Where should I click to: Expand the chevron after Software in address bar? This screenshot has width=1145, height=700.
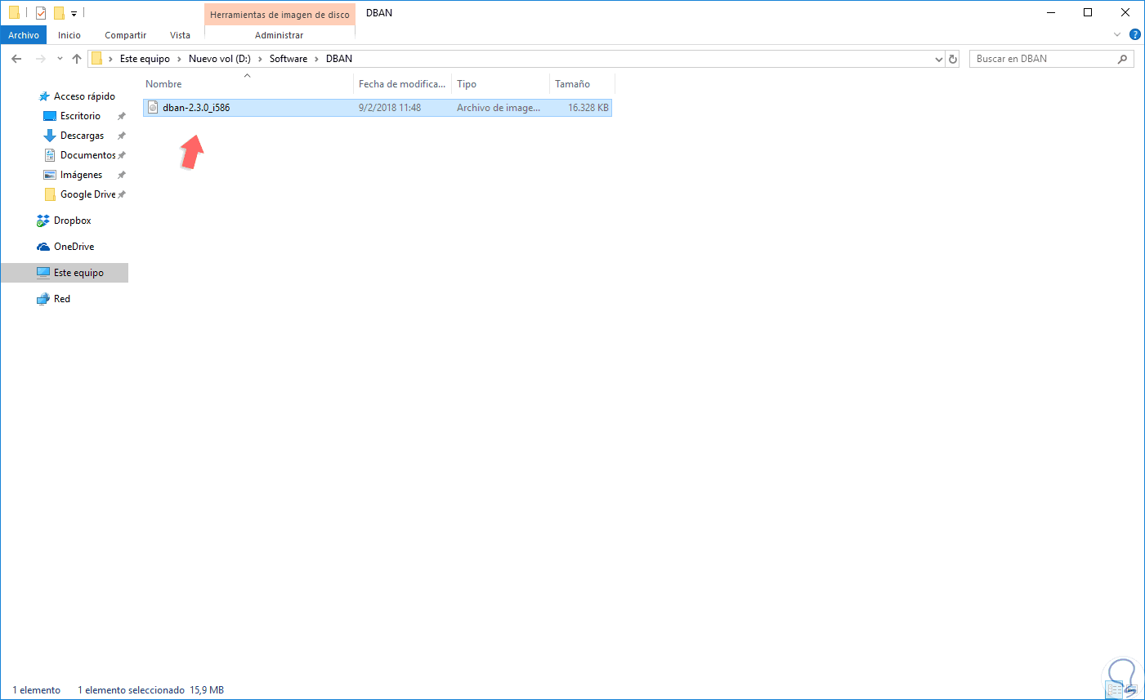click(x=316, y=59)
